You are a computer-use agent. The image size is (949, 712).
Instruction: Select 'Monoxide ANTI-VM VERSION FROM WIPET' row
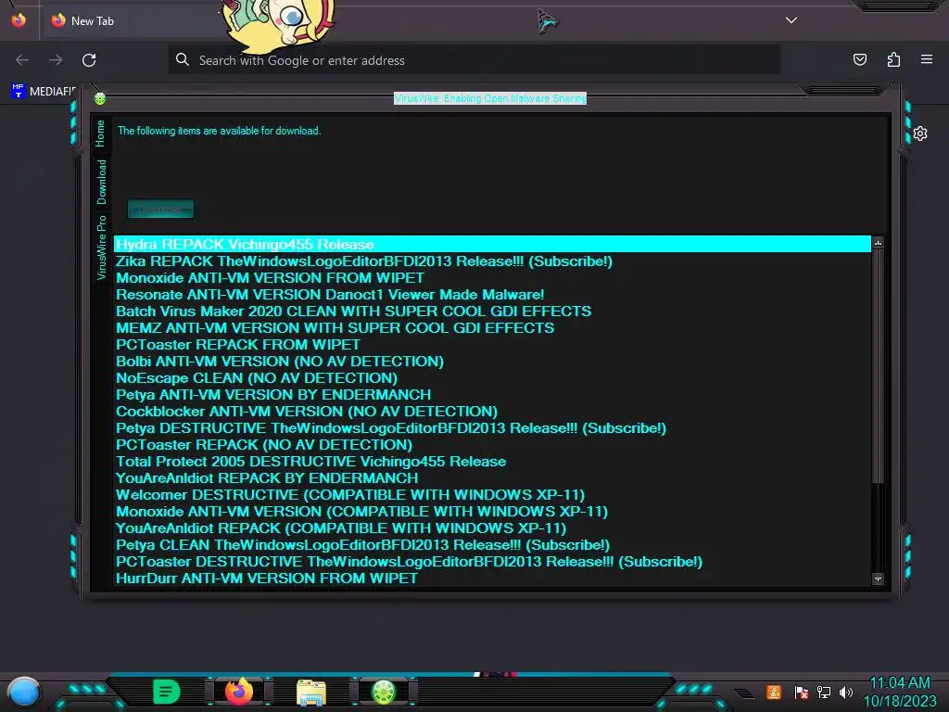point(492,278)
